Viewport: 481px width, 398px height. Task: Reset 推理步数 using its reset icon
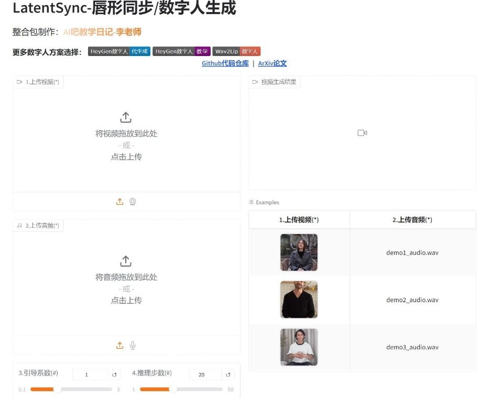227,374
